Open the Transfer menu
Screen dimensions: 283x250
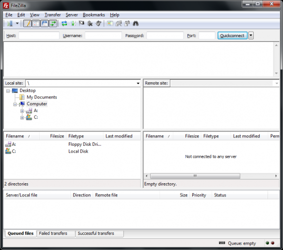[x=53, y=15]
